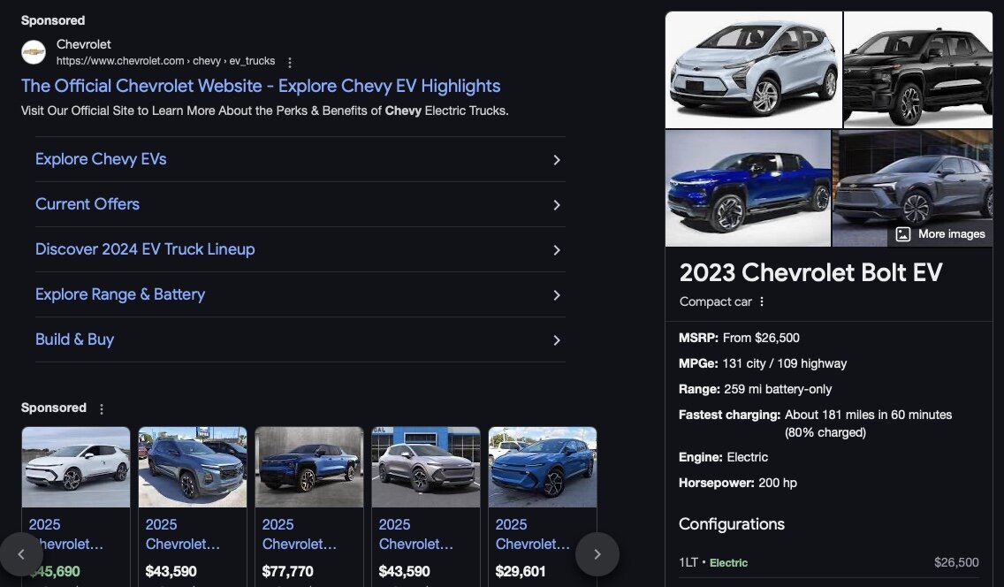Click the More images picture icon
Screen dimensions: 1004x587
[x=902, y=234]
